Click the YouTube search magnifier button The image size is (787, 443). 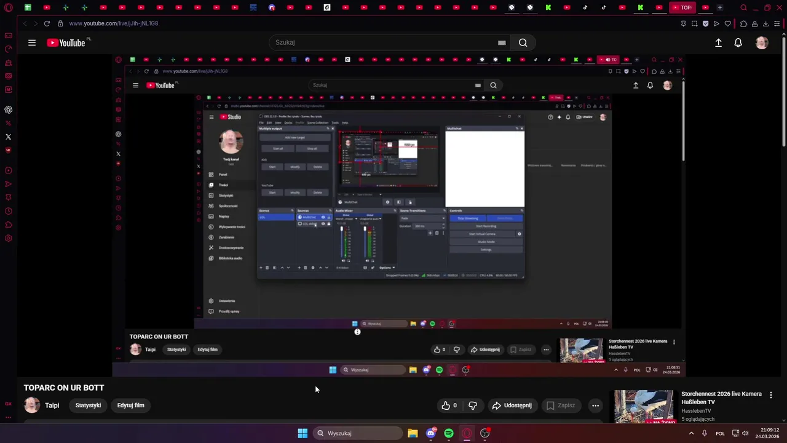(x=523, y=42)
